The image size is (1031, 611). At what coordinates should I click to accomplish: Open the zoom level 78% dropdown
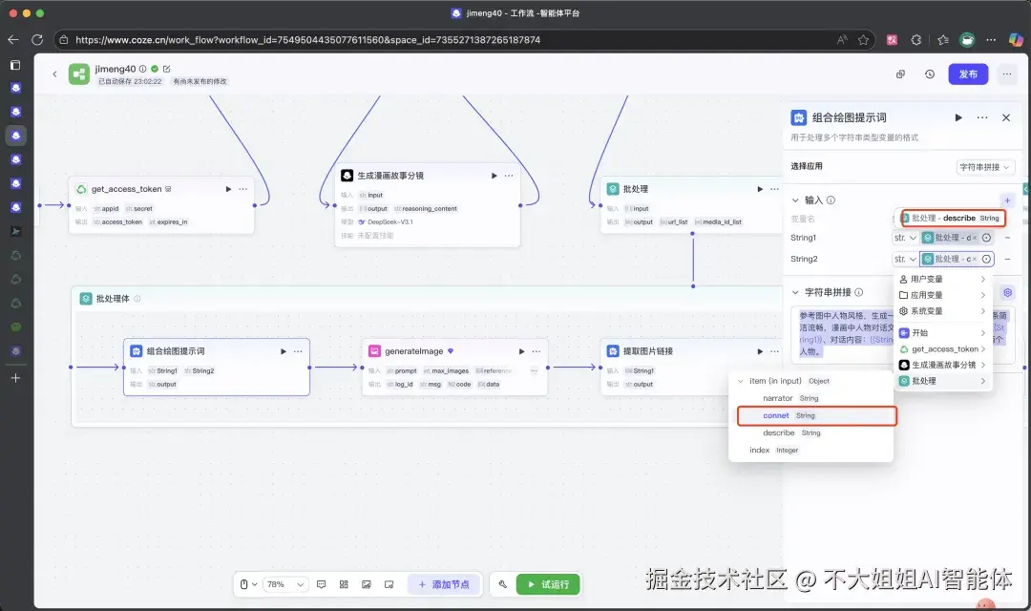point(285,584)
